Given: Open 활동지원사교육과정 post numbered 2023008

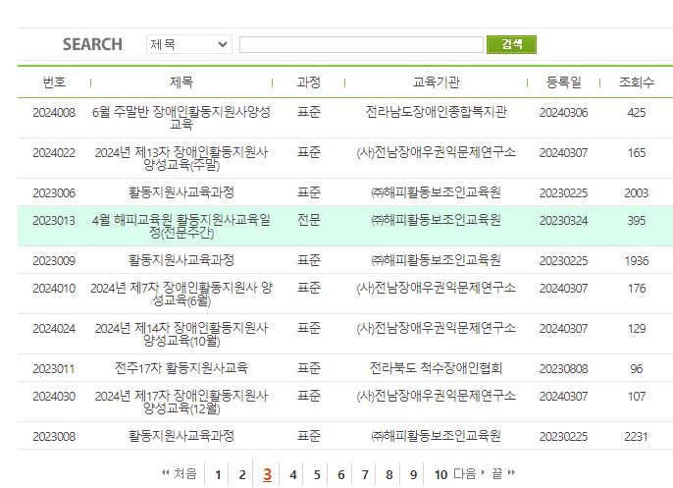Looking at the screenshot, I should (181, 436).
